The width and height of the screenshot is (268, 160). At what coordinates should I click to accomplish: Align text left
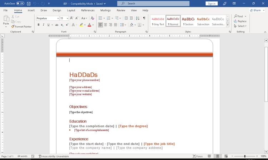tap(100, 25)
